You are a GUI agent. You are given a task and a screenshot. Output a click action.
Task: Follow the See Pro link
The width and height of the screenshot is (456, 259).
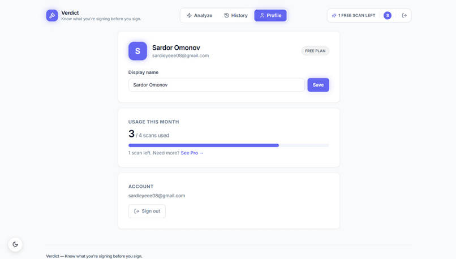pos(192,153)
